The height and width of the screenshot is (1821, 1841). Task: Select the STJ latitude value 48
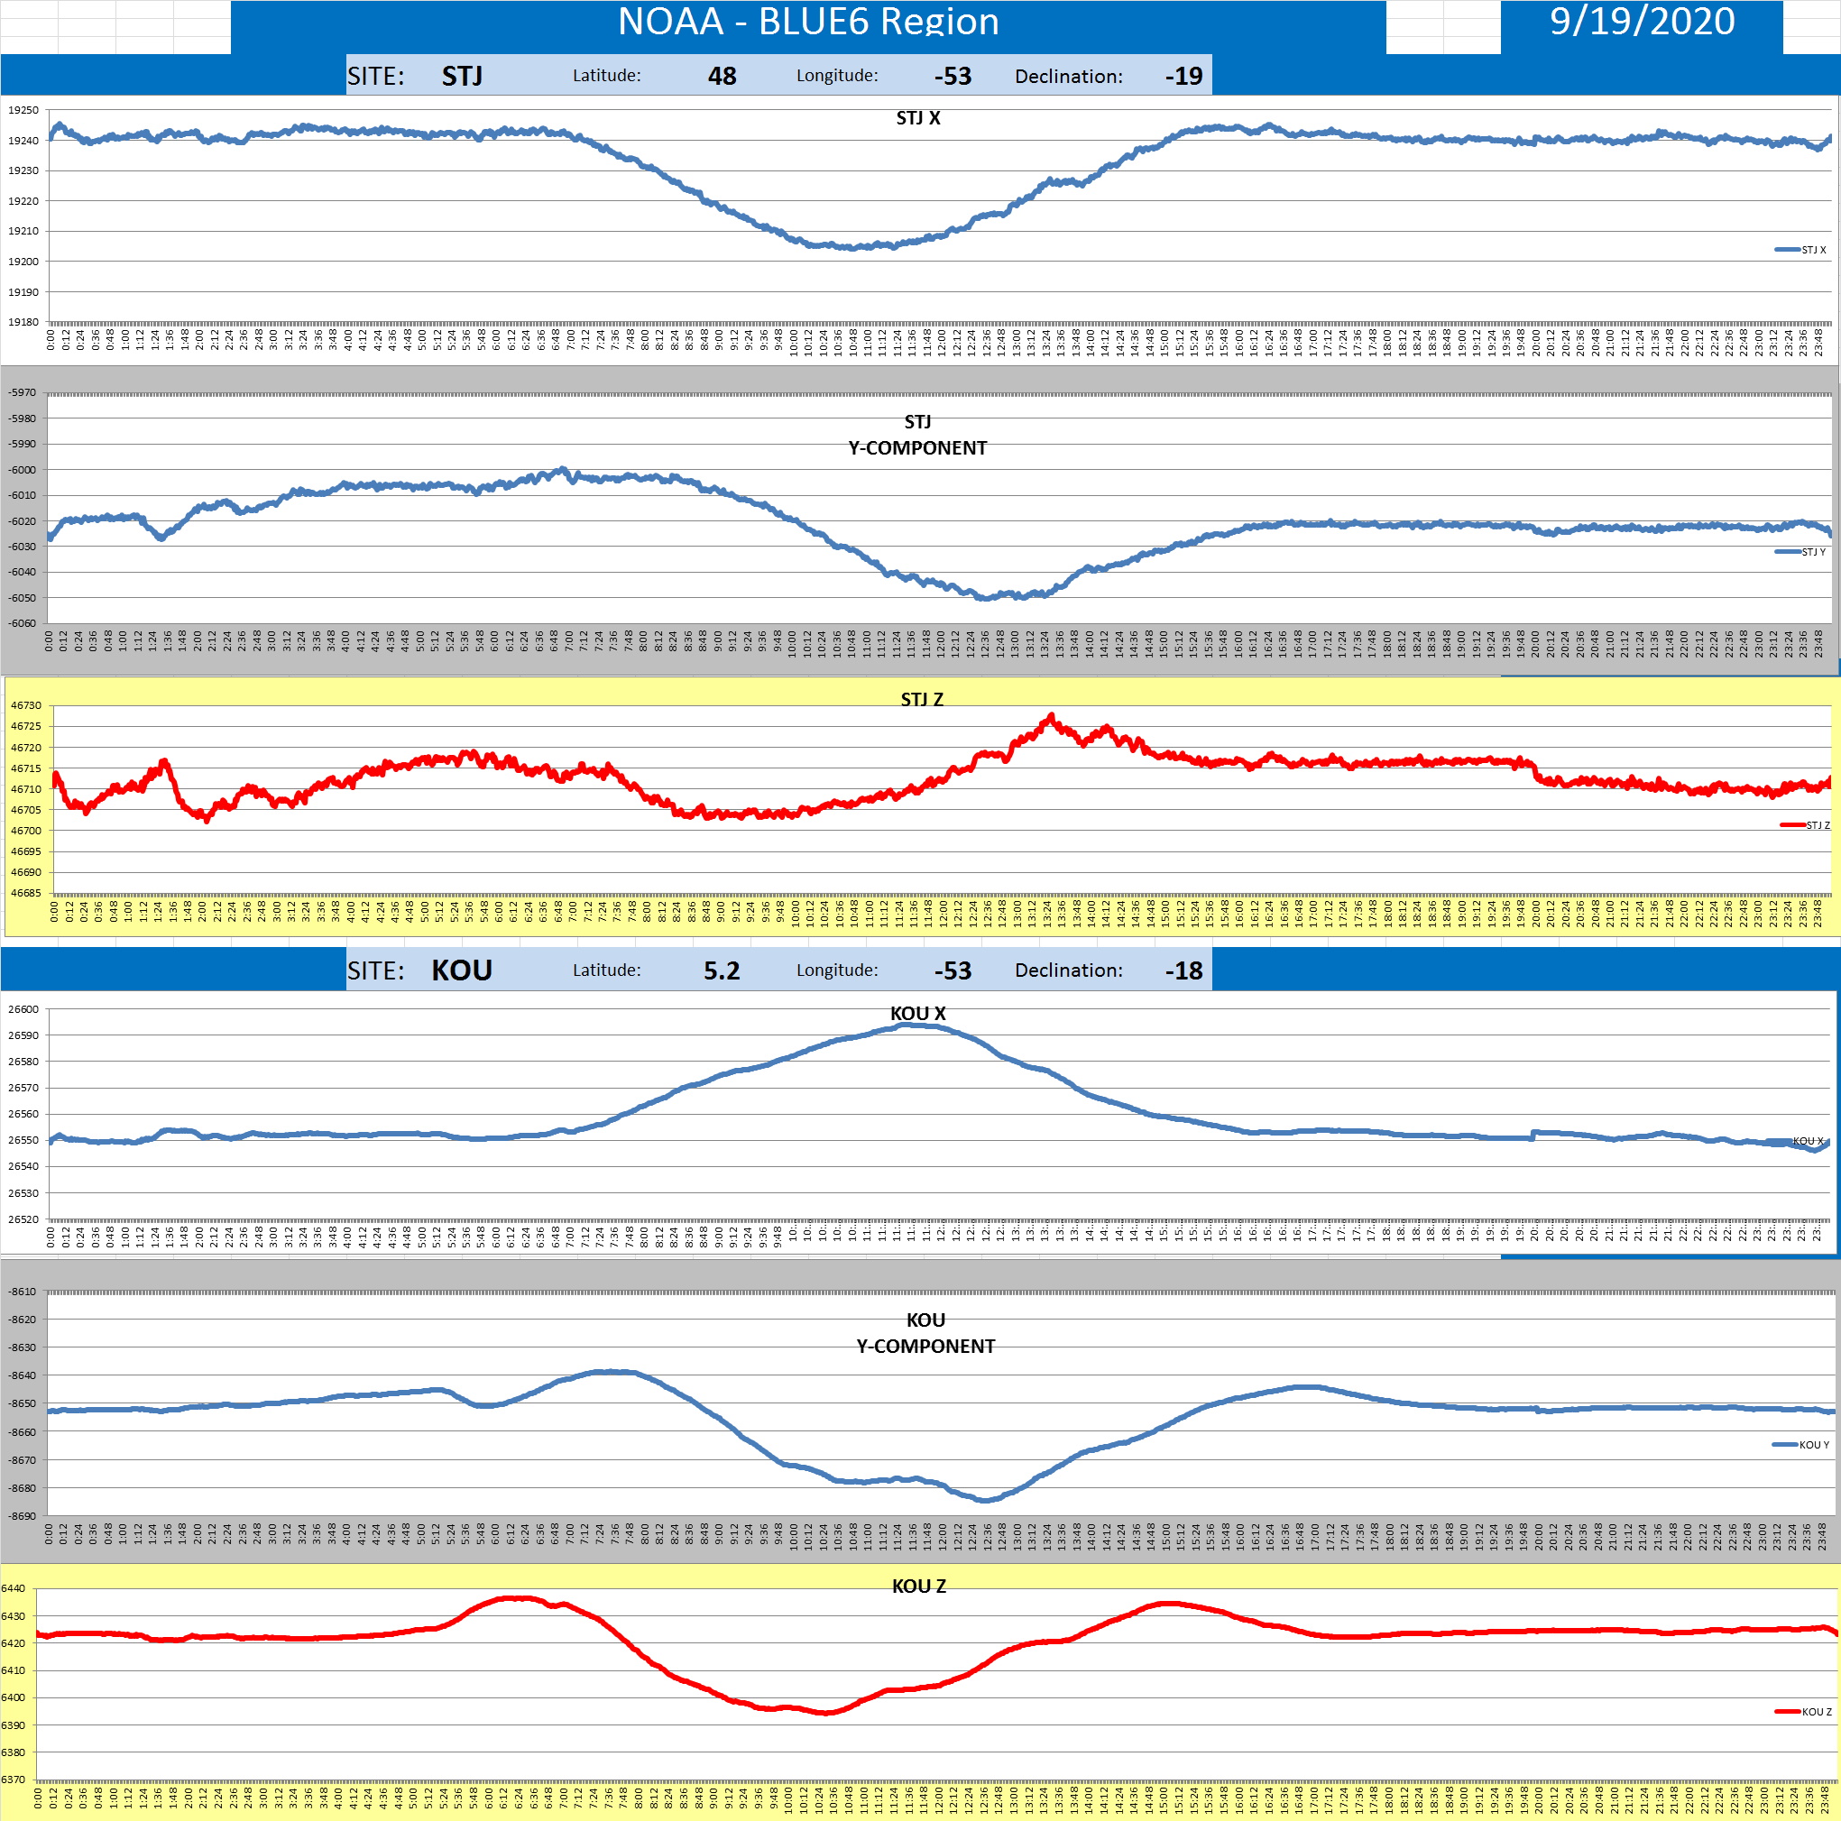(x=722, y=77)
